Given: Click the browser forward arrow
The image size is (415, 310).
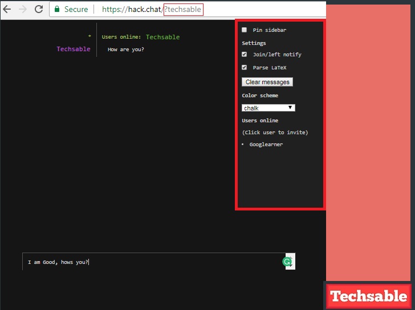Looking at the screenshot, I should coord(23,9).
